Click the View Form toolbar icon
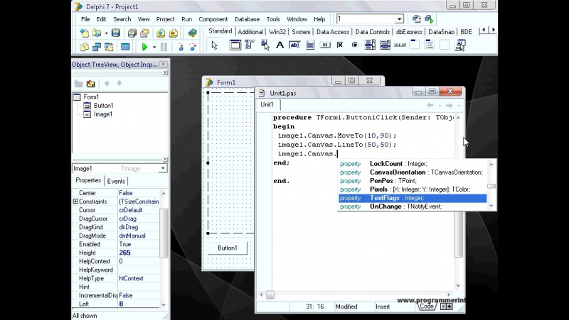569x320 pixels. tap(97, 47)
